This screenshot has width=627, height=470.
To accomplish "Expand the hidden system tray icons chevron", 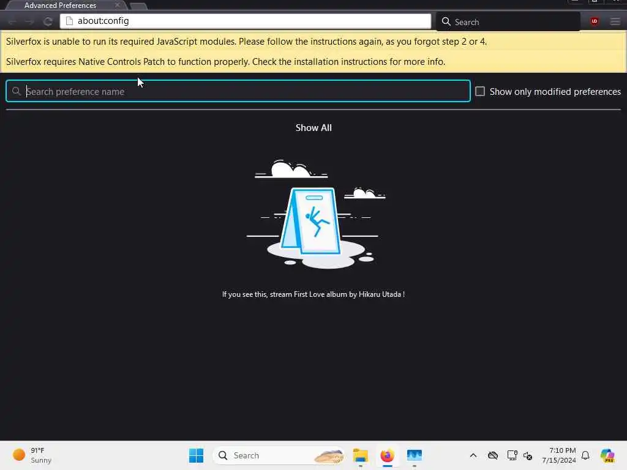I will [x=473, y=455].
